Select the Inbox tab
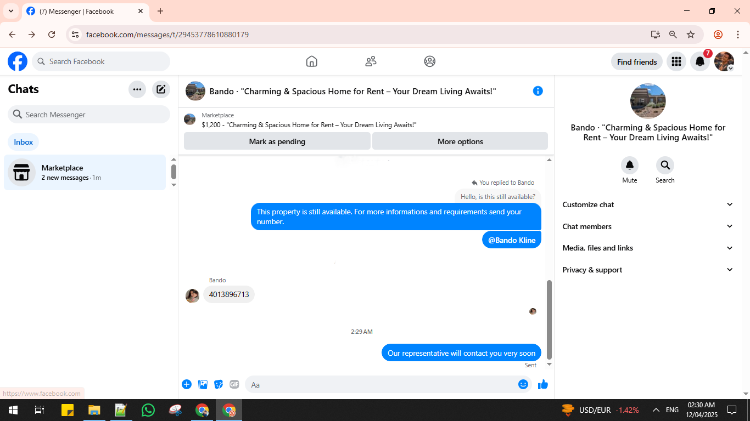The image size is (750, 421). (x=24, y=142)
